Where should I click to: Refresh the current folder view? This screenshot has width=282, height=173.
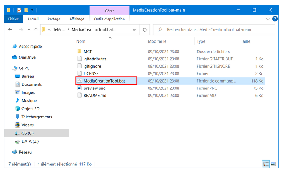coord(145,29)
